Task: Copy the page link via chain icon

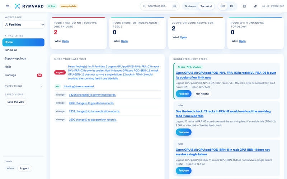Action: click(x=255, y=6)
